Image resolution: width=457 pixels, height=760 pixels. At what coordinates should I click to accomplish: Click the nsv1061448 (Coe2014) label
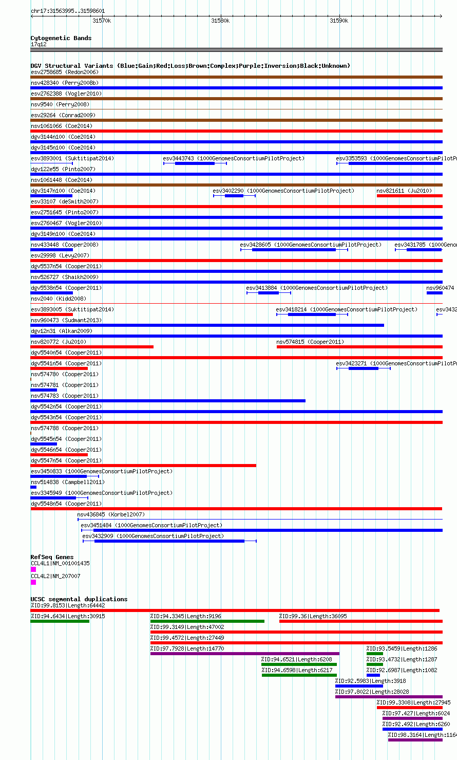(x=62, y=180)
